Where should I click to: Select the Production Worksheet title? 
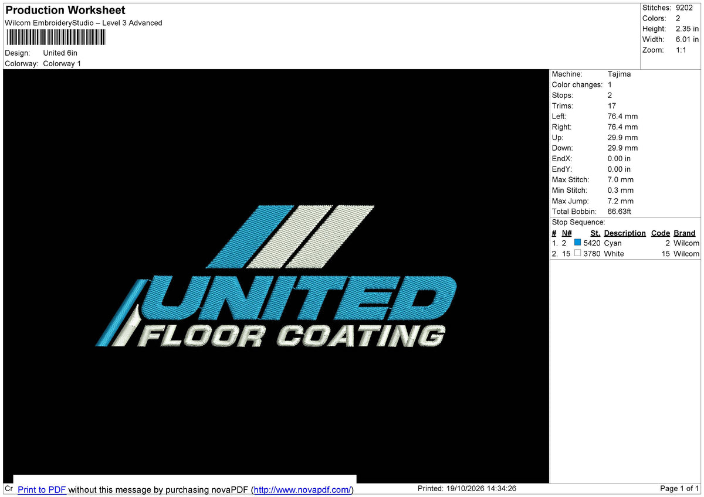[65, 11]
